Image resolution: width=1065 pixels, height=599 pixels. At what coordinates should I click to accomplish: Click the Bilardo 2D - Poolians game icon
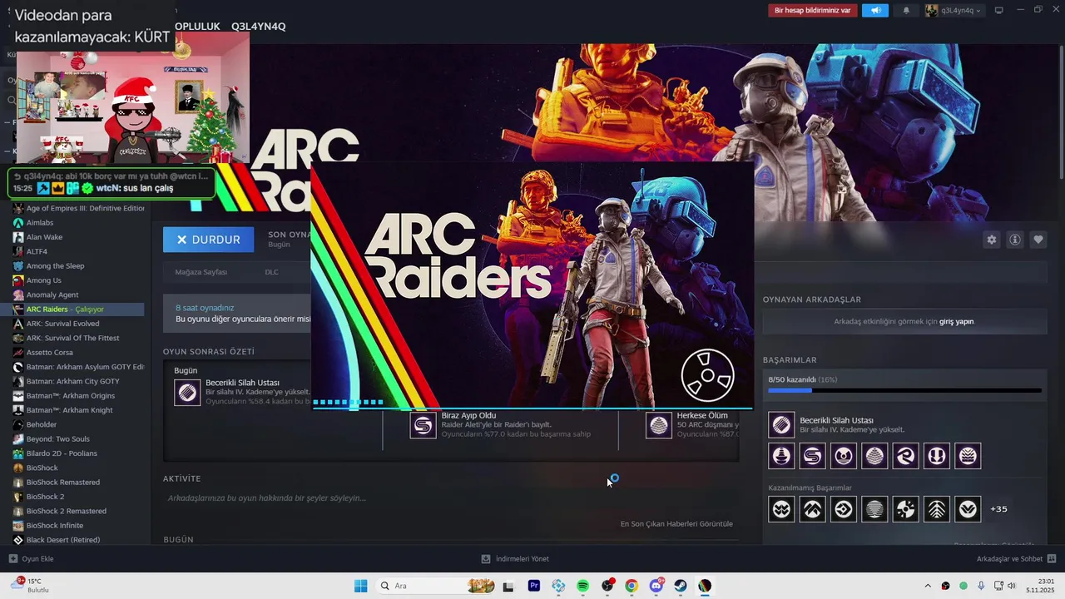pos(18,453)
